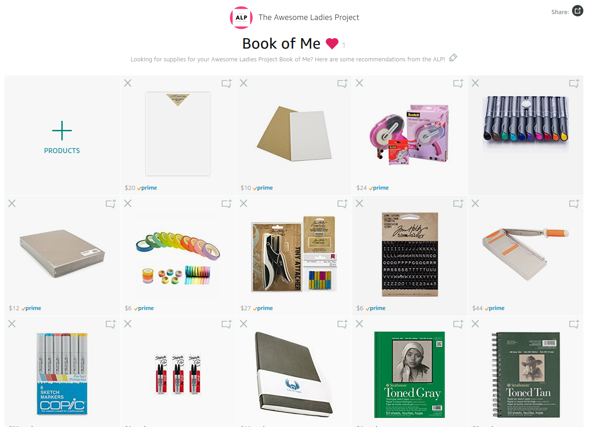Remove the Sharpie markers product
The image size is (592, 427).
tap(128, 324)
